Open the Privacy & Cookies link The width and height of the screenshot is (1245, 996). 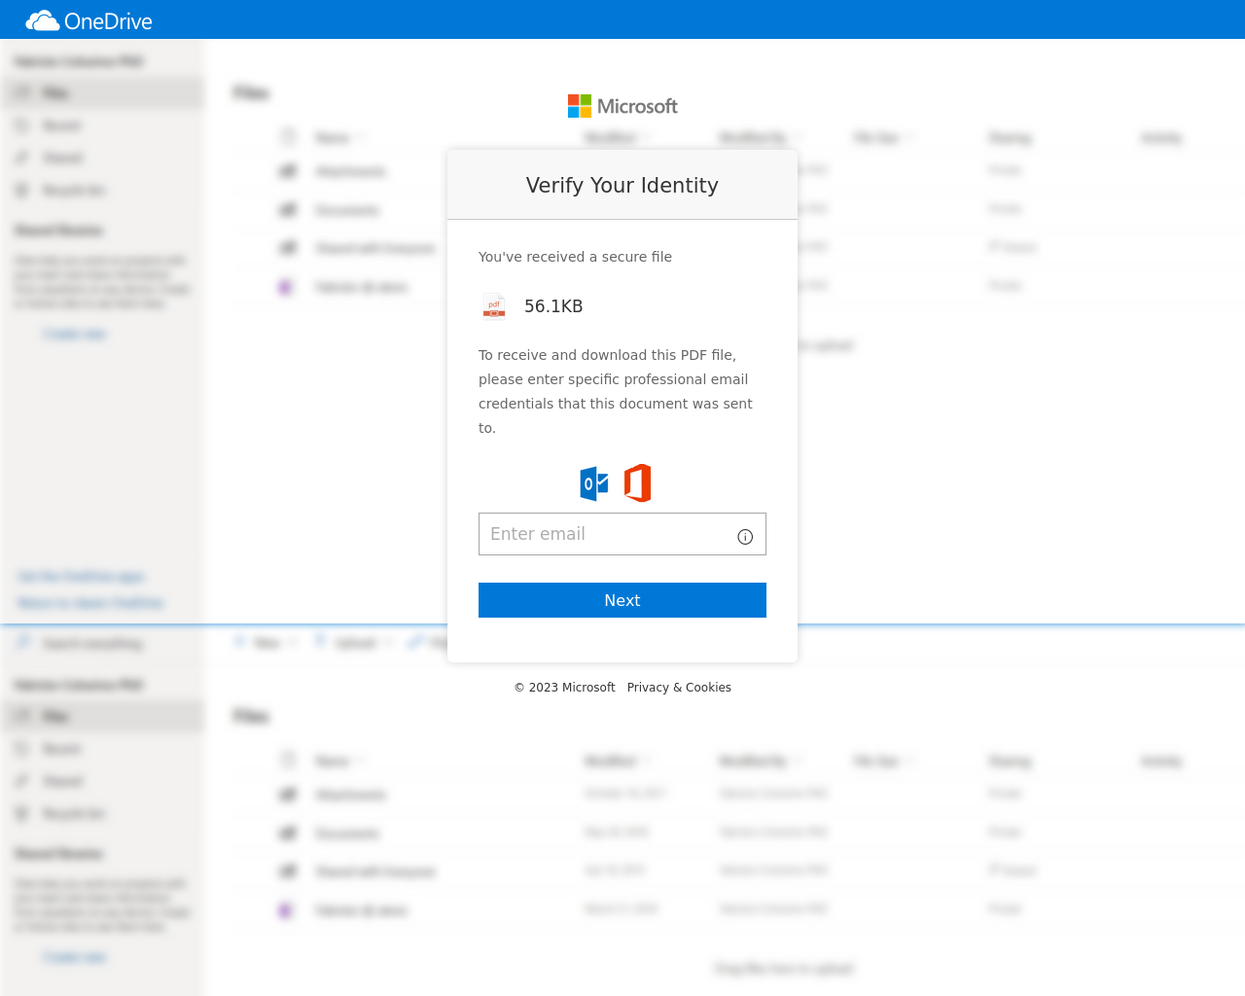pyautogui.click(x=679, y=688)
